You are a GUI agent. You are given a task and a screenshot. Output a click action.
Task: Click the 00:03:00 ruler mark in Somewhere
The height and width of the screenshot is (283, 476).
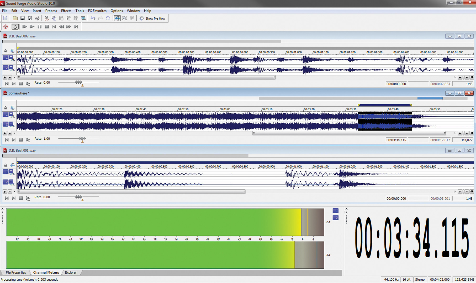pyautogui.click(x=225, y=109)
